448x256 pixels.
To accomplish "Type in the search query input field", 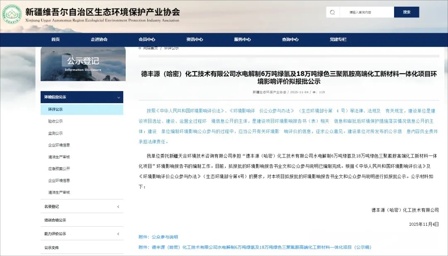I will point(365,12).
